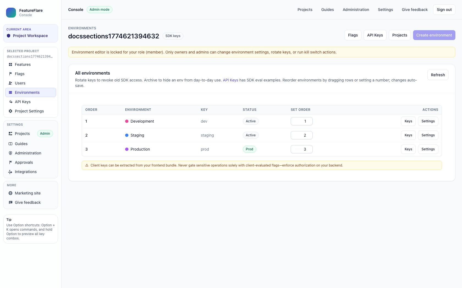Image resolution: width=462 pixels, height=288 pixels.
Task: Click the Environments list icon in sidebar
Action: click(10, 92)
